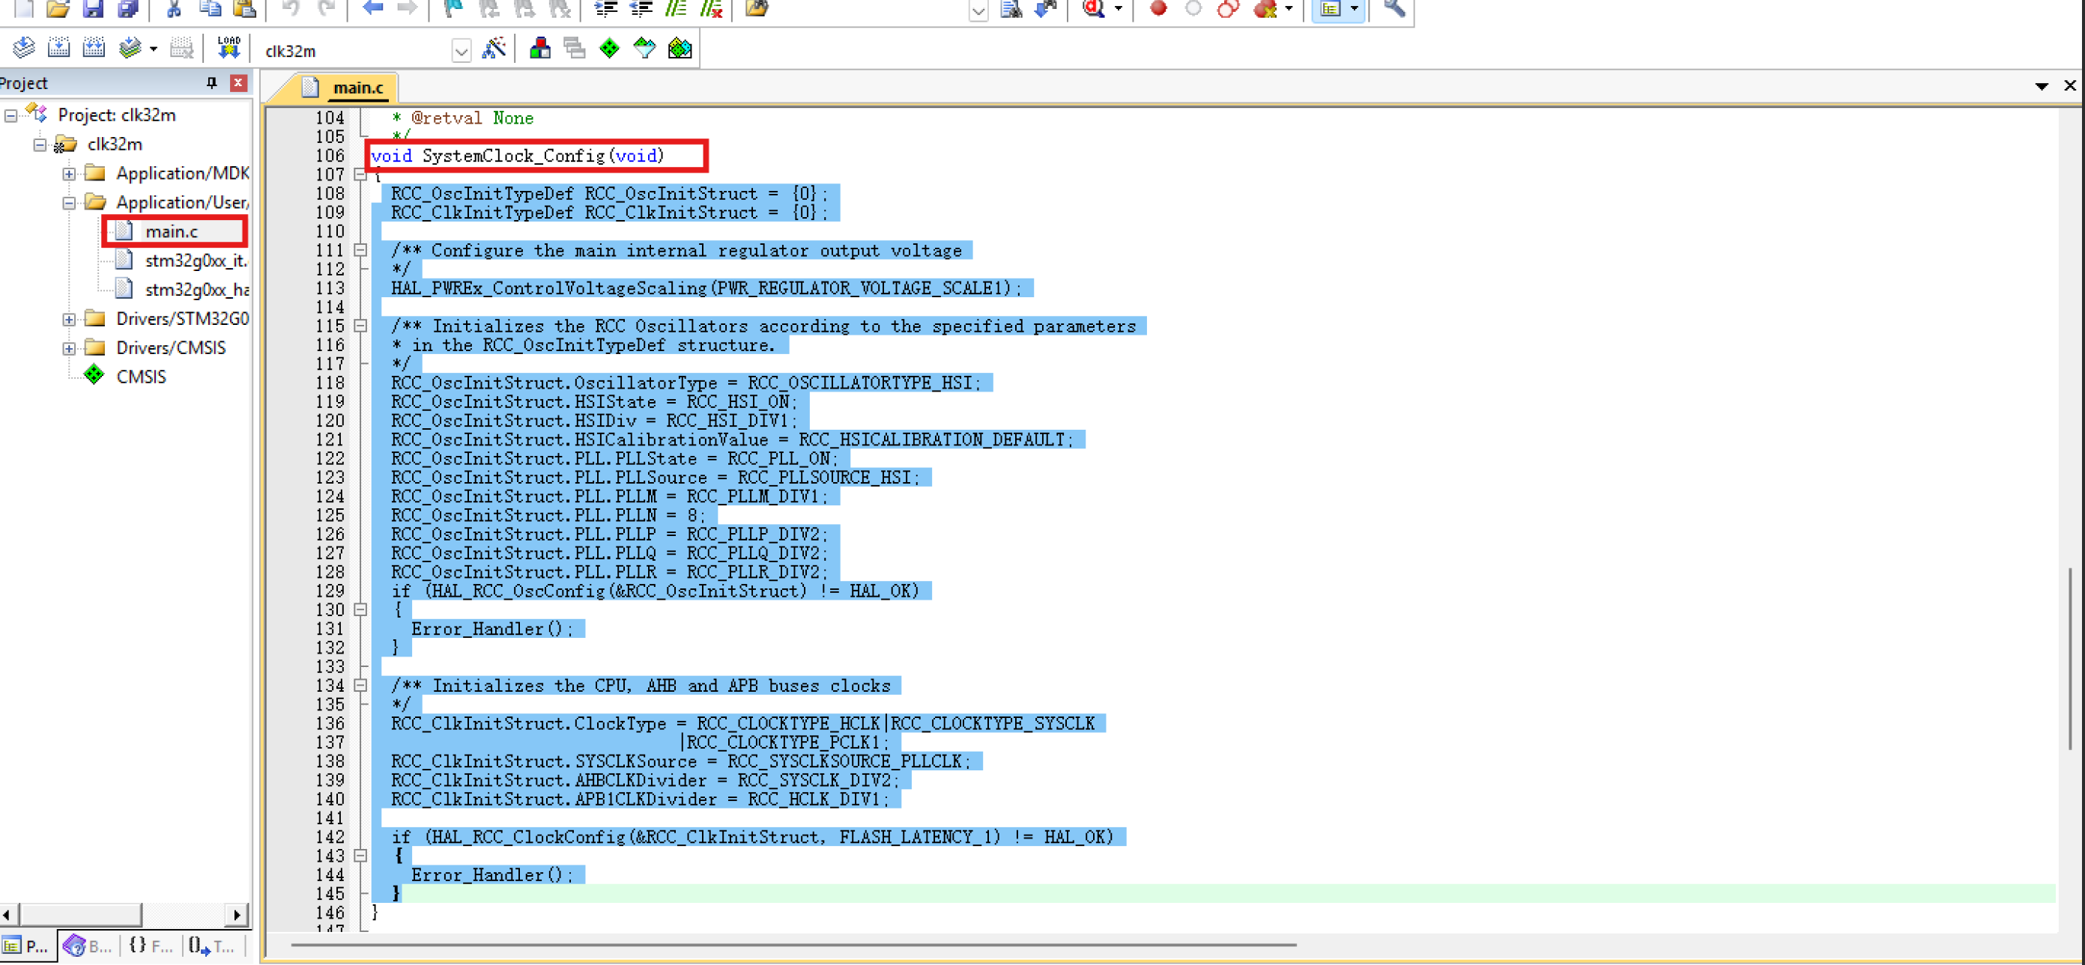Viewport: 2085px width, 965px height.
Task: Close the Project panel
Action: 238,82
